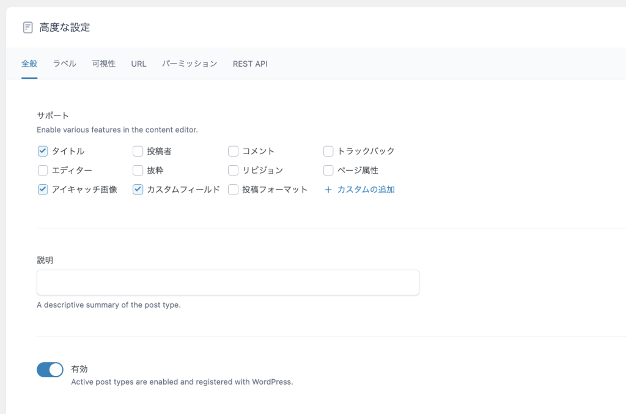This screenshot has width=626, height=414.
Task: Go to the URL tab
Action: [139, 64]
